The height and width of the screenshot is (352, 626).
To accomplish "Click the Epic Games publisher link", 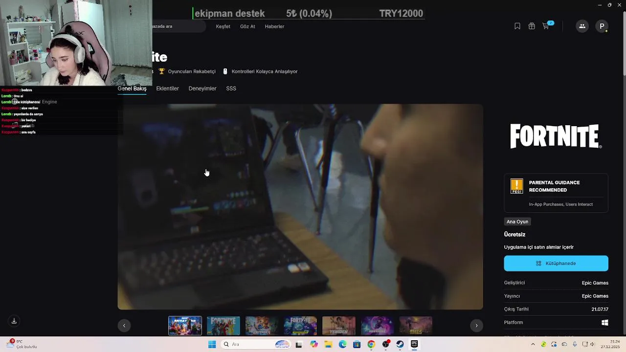I will click(x=595, y=296).
